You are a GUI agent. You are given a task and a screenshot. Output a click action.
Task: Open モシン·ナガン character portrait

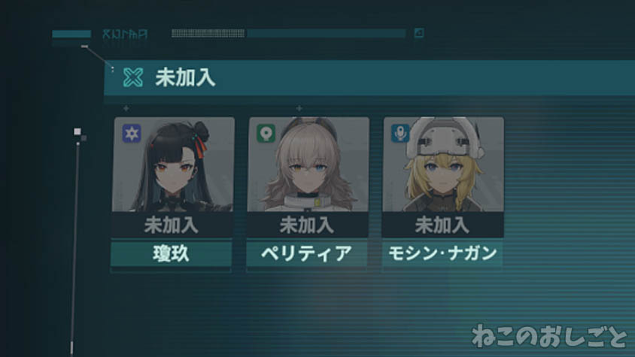(443, 165)
